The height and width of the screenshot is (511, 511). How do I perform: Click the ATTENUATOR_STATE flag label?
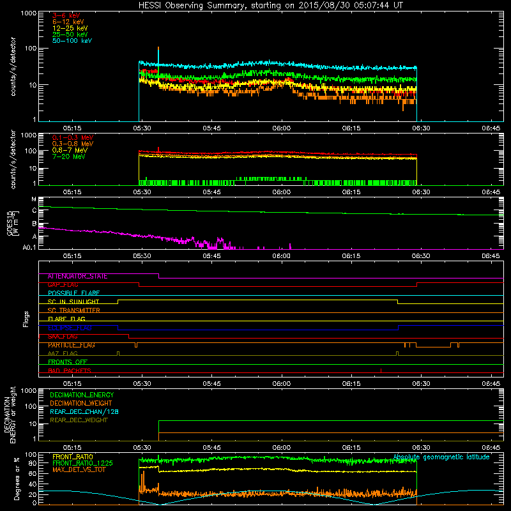tap(77, 277)
